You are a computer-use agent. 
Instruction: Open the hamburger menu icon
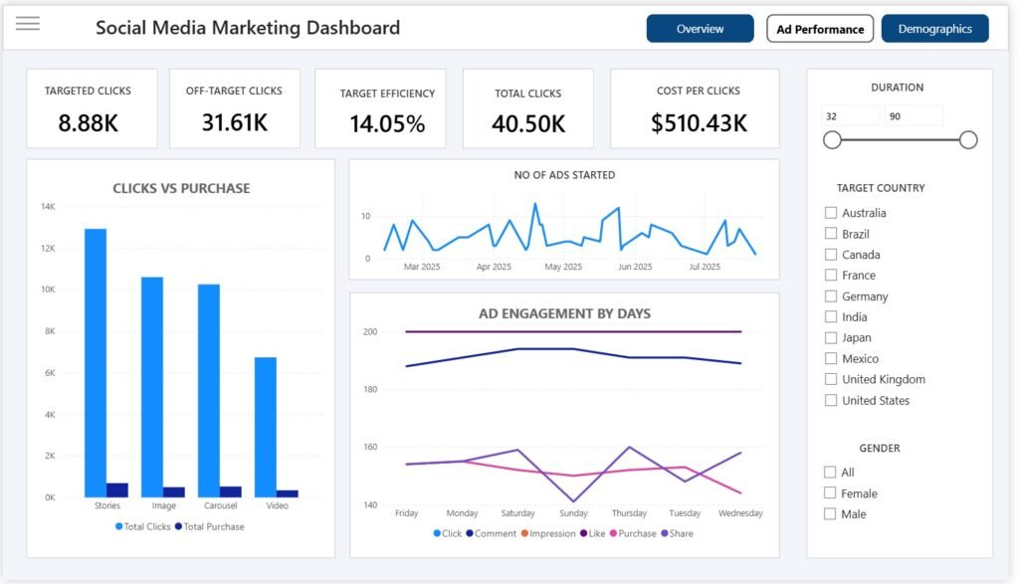pos(28,24)
